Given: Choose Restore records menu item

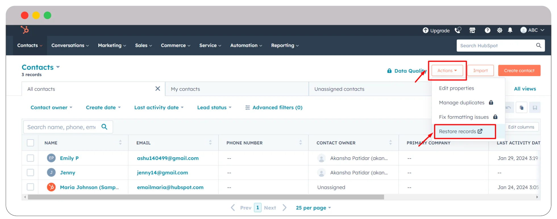Looking at the screenshot, I should (461, 131).
